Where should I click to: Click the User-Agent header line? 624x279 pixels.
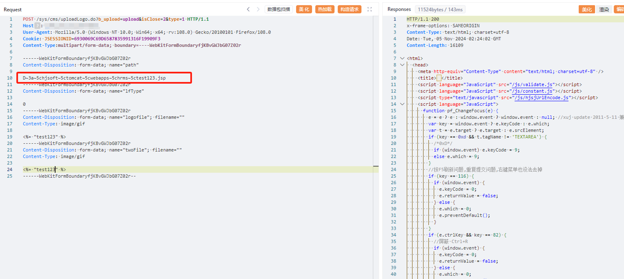click(147, 32)
